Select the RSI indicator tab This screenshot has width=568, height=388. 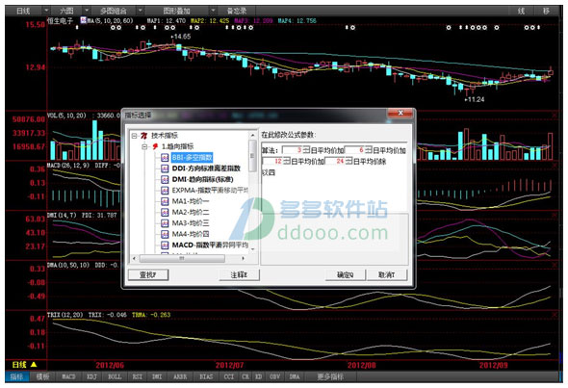[x=138, y=376]
